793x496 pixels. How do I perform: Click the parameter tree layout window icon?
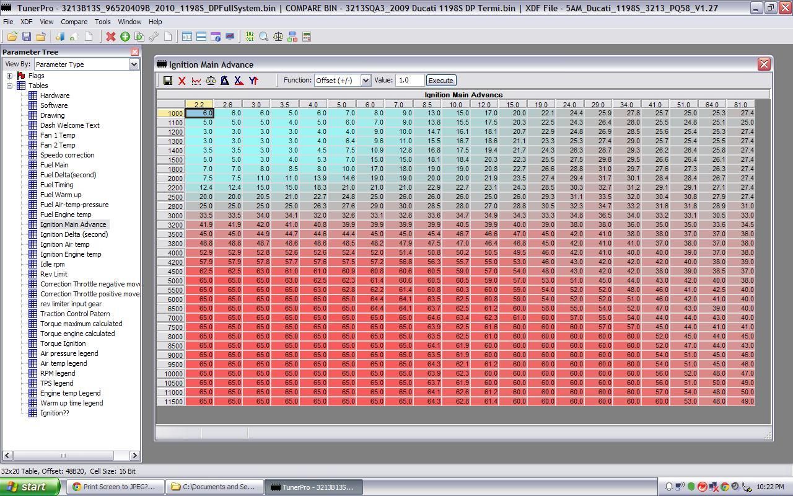[186, 37]
